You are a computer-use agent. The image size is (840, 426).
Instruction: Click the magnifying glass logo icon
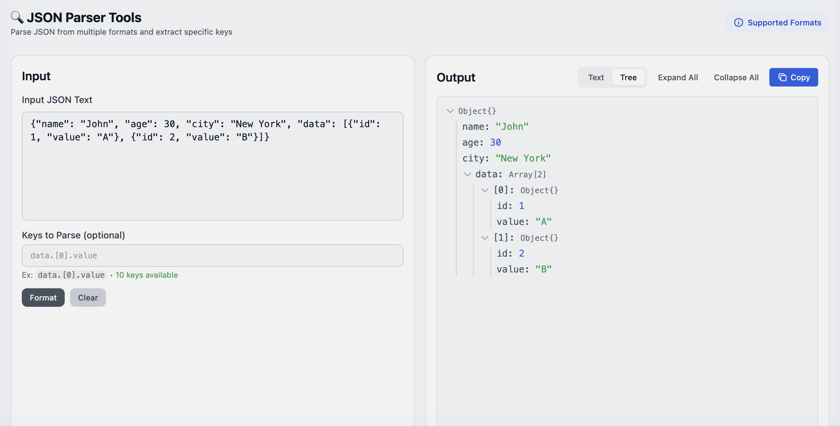[x=17, y=17]
